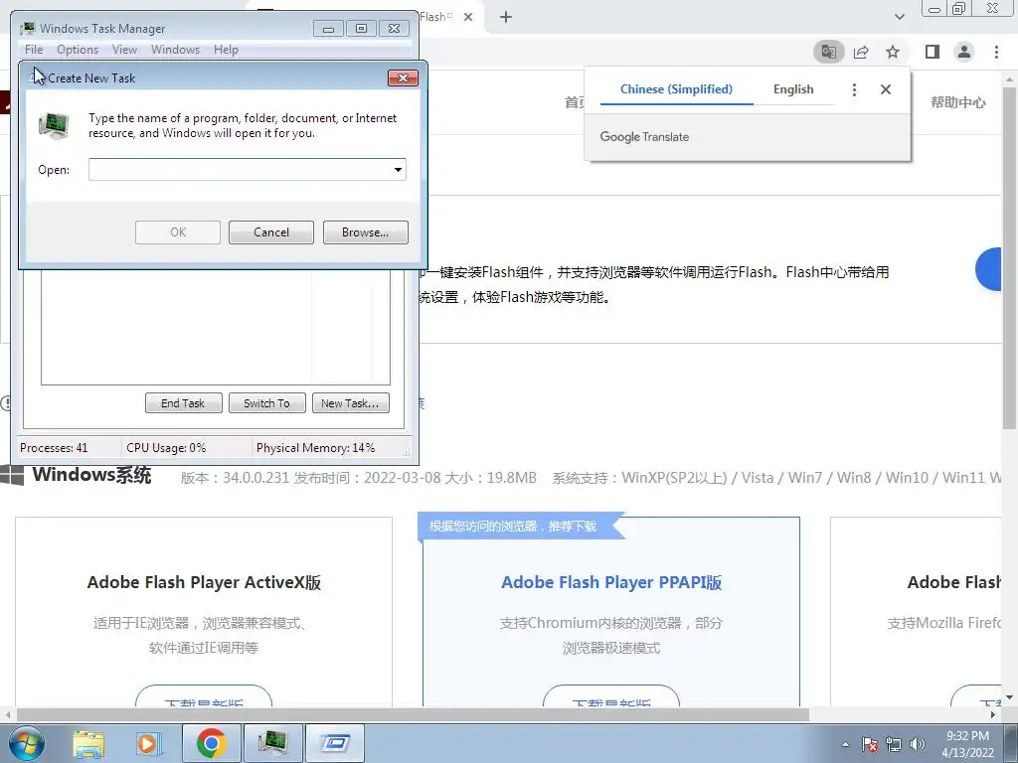Click End Task button in Task Manager
Image resolution: width=1018 pixels, height=763 pixels.
click(x=183, y=403)
